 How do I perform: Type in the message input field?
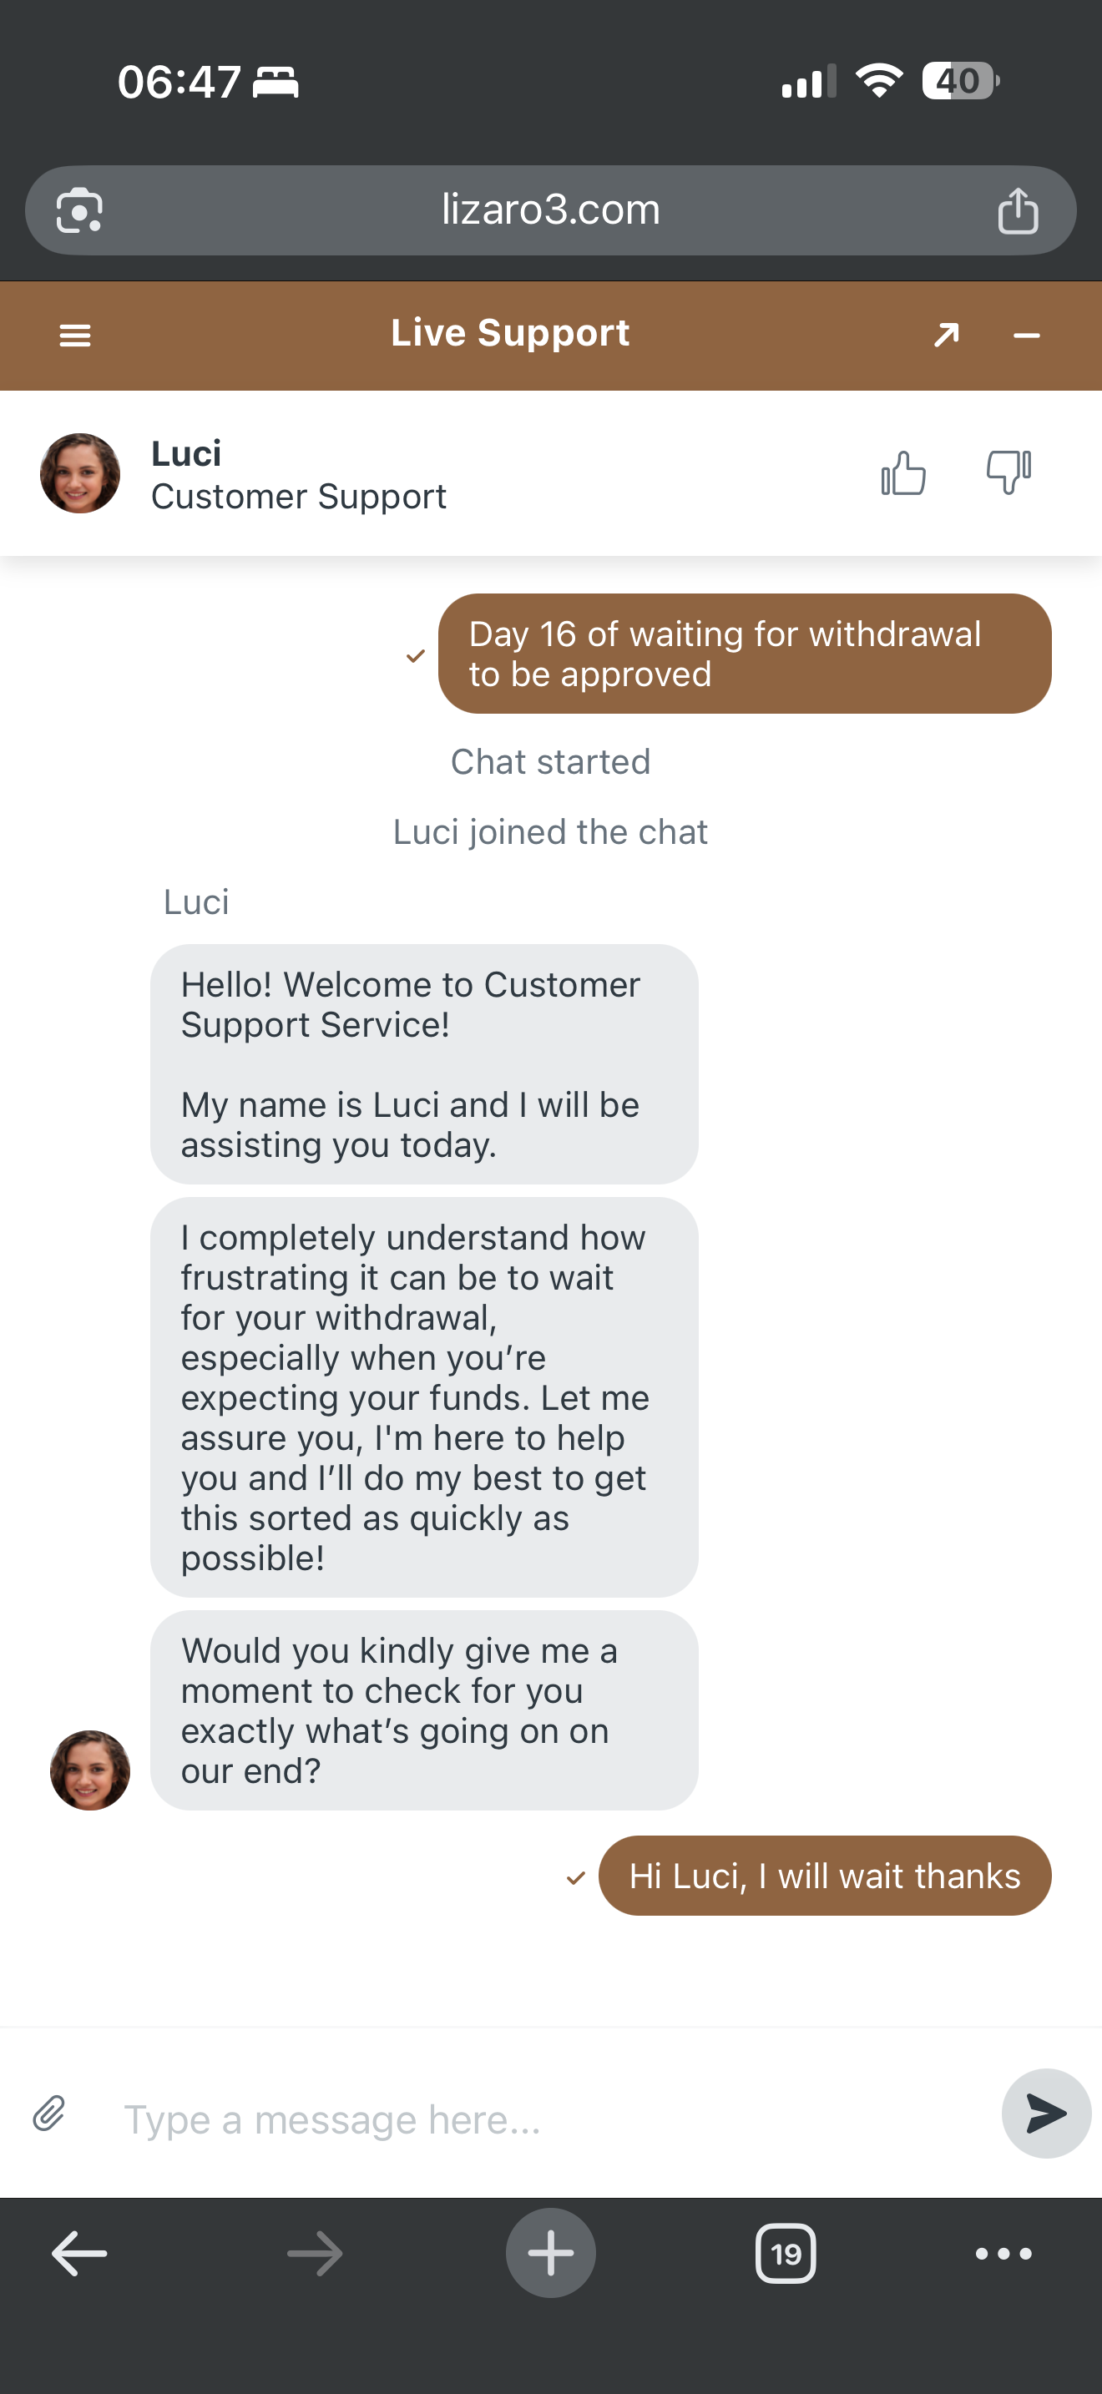coord(548,2120)
